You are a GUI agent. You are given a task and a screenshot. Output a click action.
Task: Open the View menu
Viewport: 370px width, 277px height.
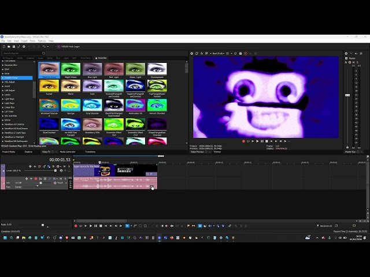pos(16,41)
